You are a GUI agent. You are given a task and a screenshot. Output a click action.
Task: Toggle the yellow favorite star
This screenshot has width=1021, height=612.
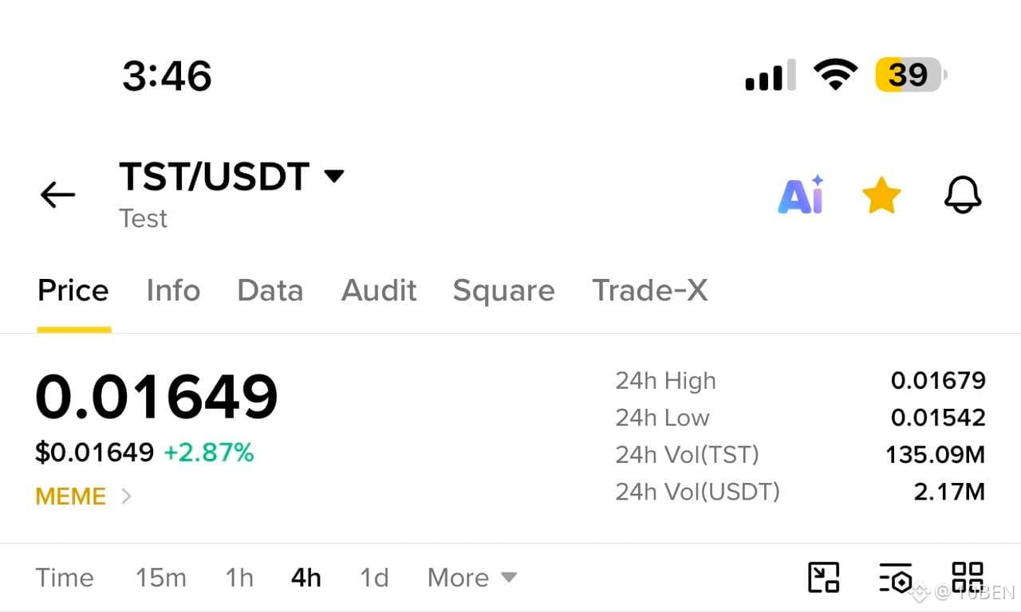point(881,196)
